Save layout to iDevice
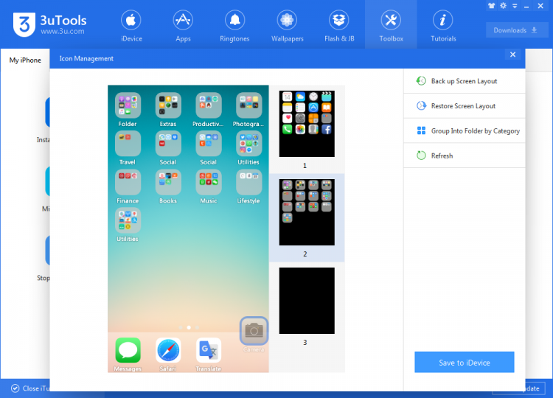This screenshot has height=398, width=553. (464, 362)
